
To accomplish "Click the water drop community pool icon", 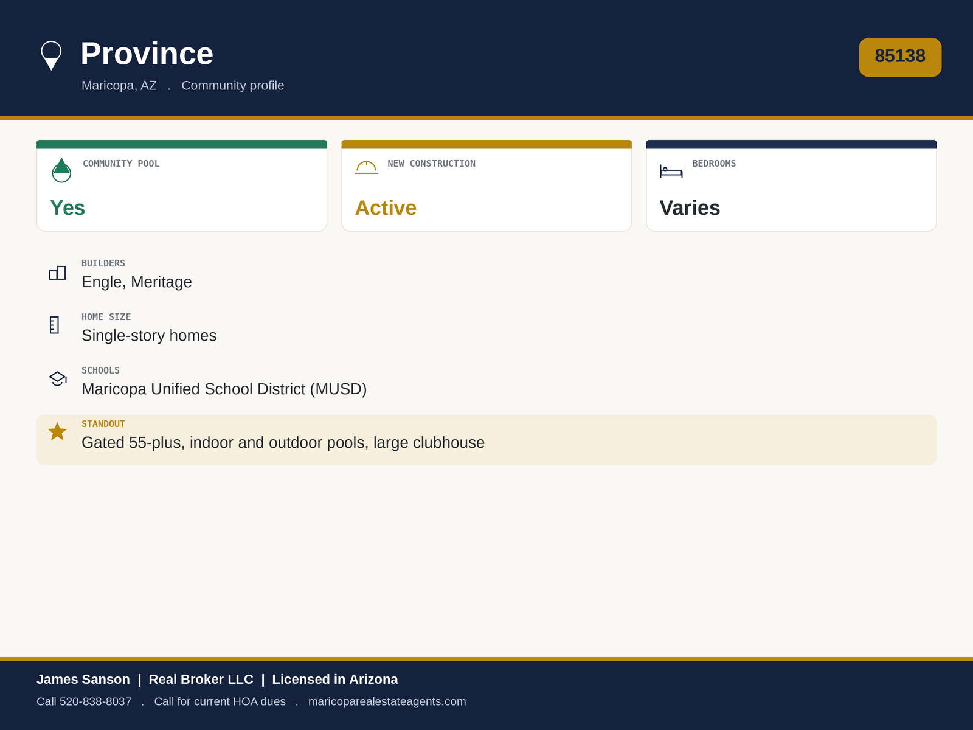I will coord(61,170).
